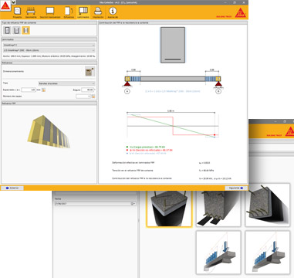Viewport: 294px width, 278px height.
Task: Click the Siguiente navigation button
Action: (236, 188)
